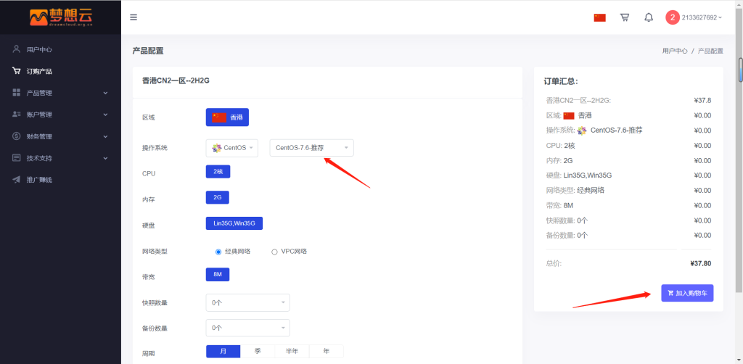This screenshot has height=364, width=743.
Task: Open 订购产品 in the sidebar
Action: click(x=39, y=71)
